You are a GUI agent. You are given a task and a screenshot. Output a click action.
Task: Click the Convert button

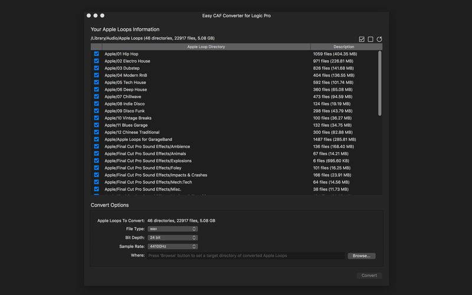click(x=369, y=276)
